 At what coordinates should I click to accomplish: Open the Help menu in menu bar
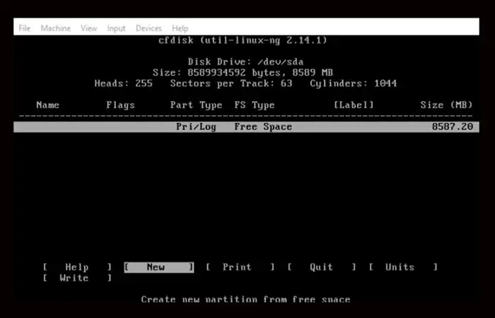pos(180,28)
